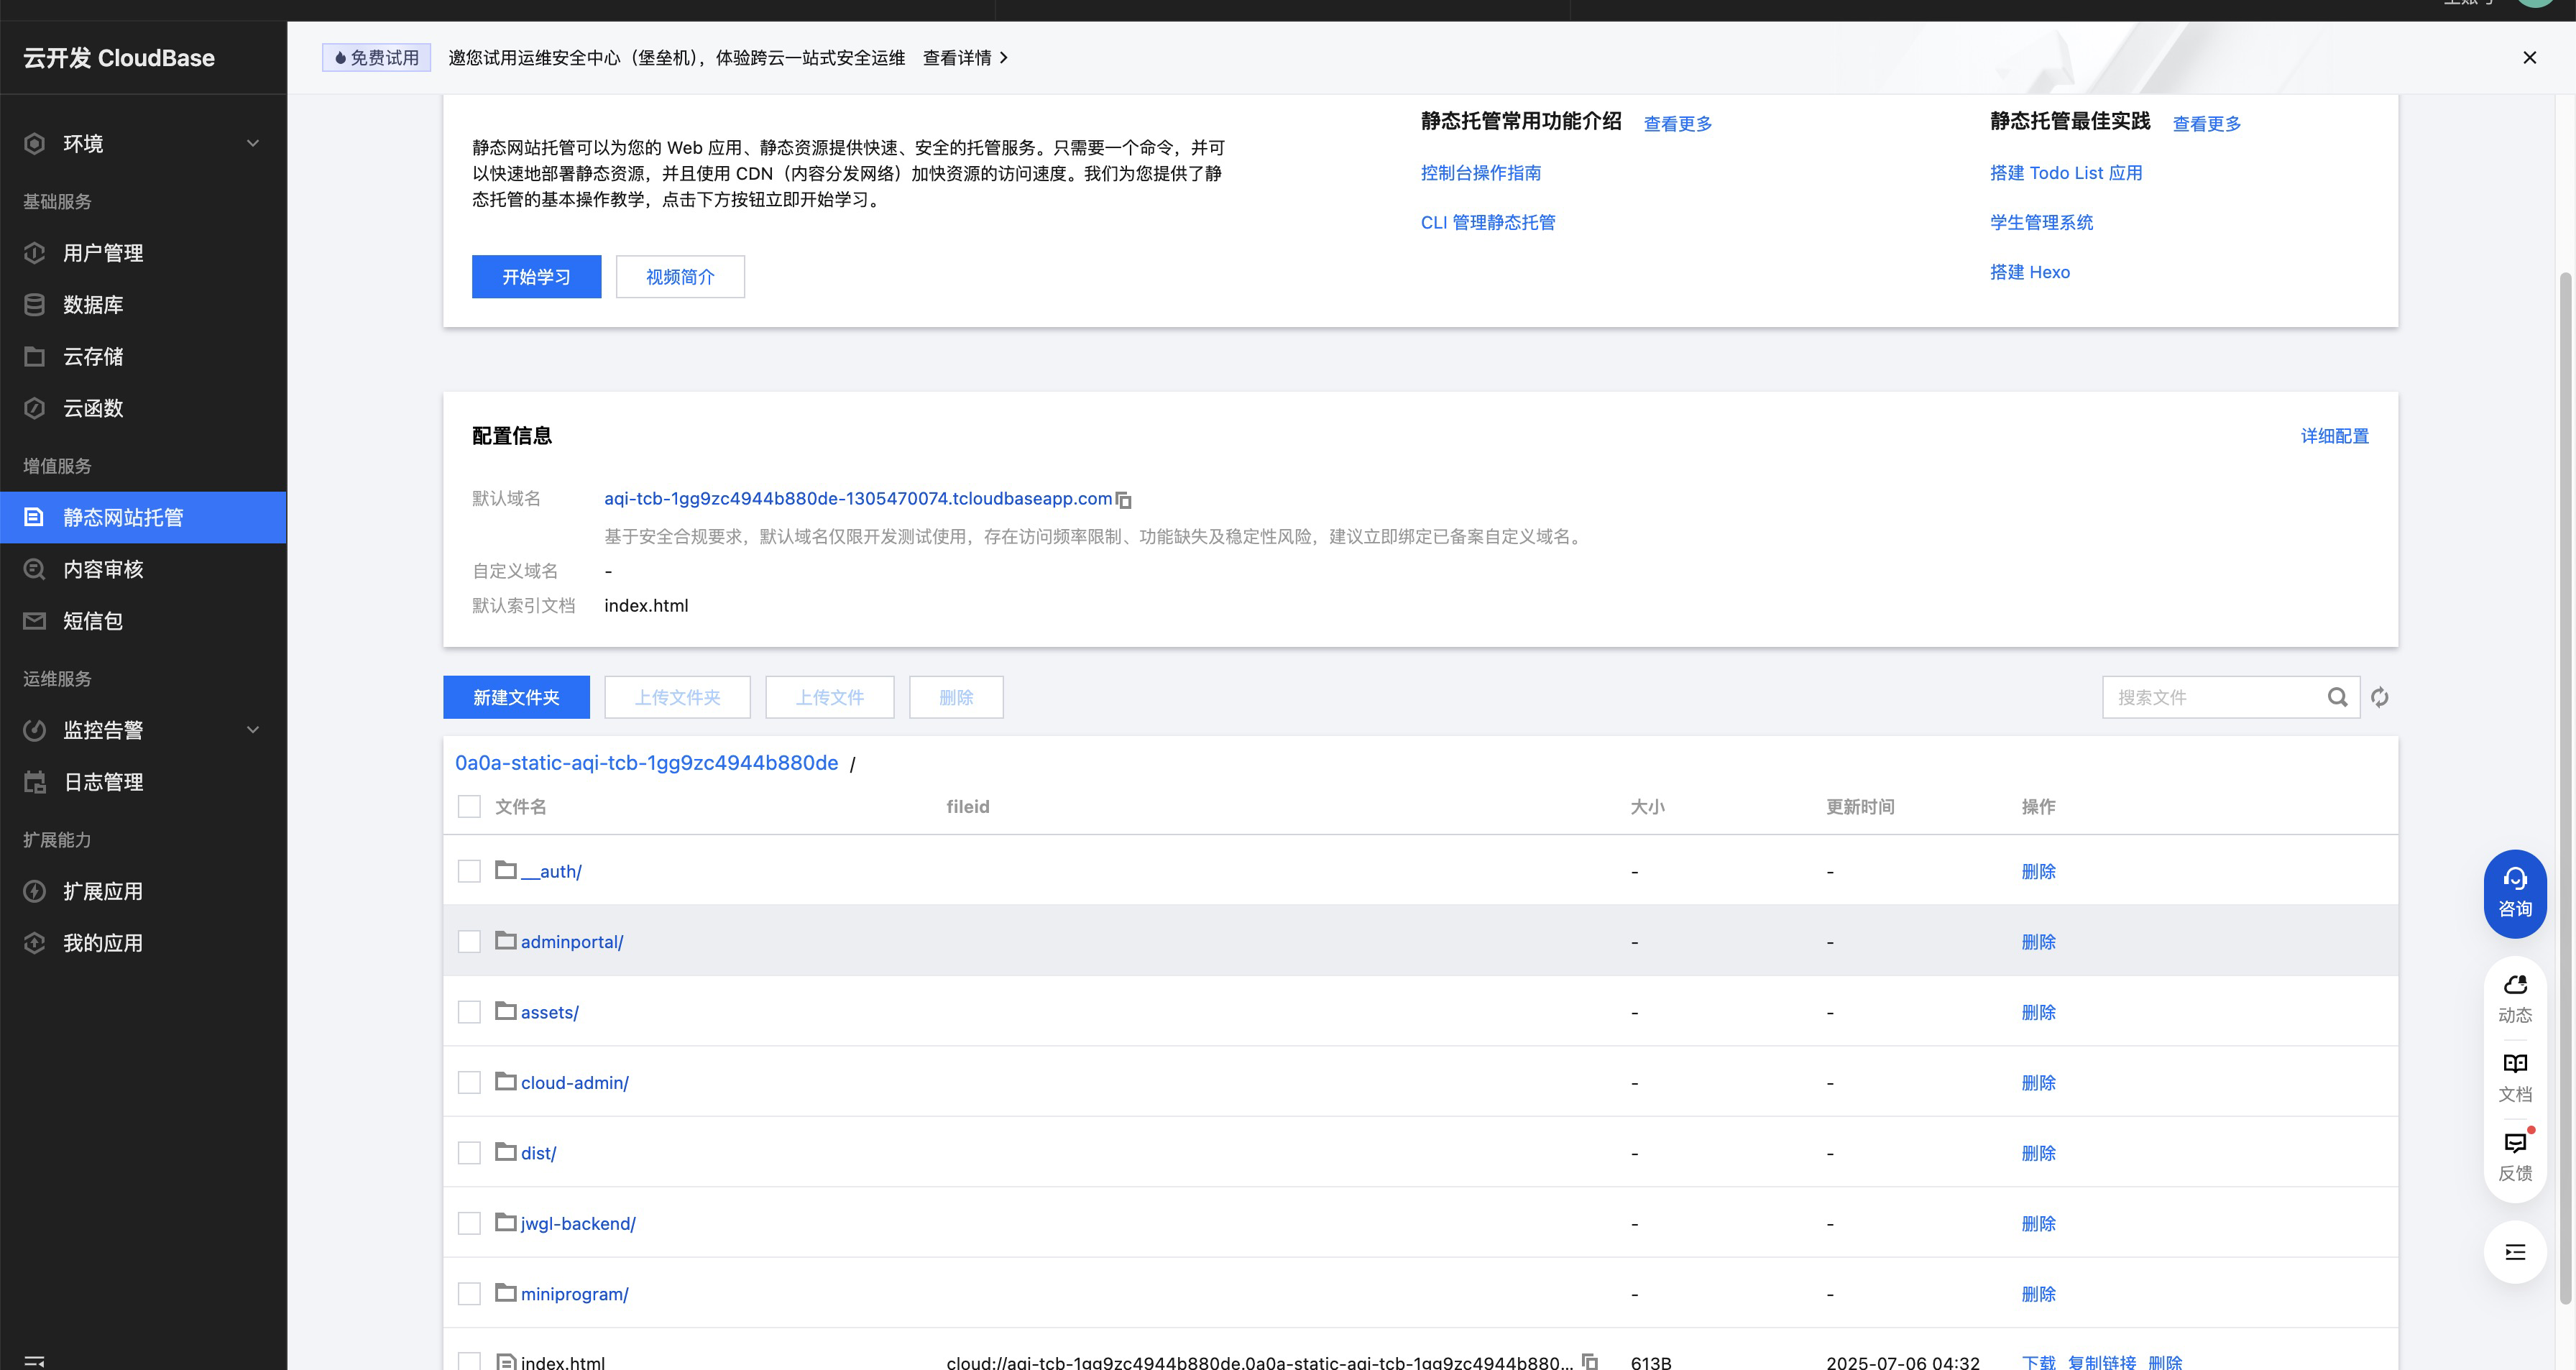This screenshot has height=1370, width=2576.
Task: Check the miniprogram/ folder checkbox
Action: [469, 1294]
